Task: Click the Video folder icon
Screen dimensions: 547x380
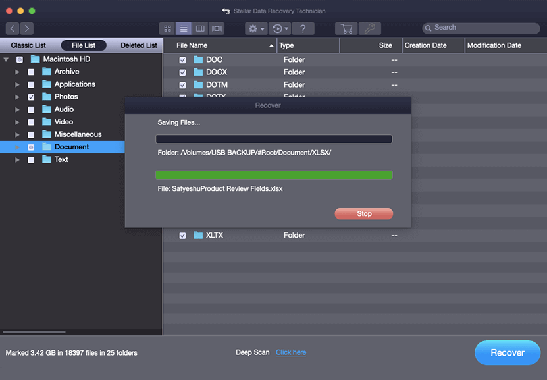Action: point(47,122)
